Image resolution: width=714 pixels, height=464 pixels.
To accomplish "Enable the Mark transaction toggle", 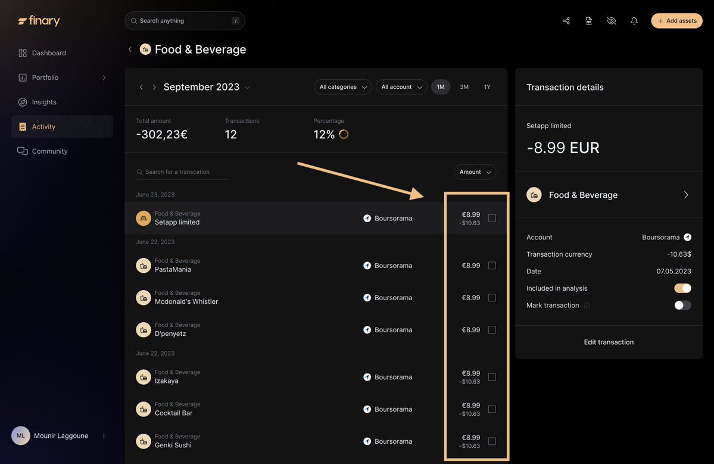I will coord(682,306).
